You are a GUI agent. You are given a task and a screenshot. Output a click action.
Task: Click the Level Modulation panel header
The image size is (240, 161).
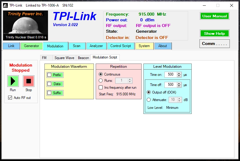167,67
